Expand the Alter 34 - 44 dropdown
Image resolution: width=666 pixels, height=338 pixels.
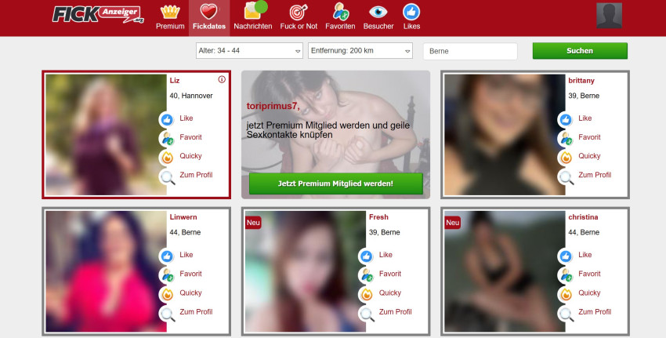249,51
